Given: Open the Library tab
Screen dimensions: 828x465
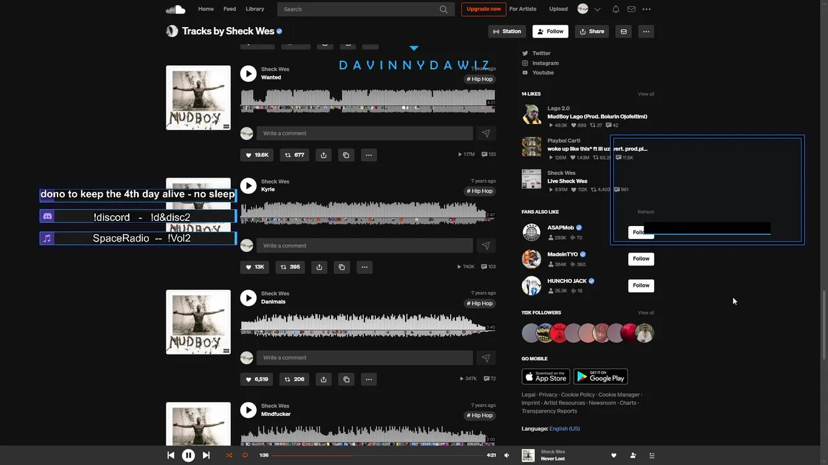Looking at the screenshot, I should click(x=255, y=9).
